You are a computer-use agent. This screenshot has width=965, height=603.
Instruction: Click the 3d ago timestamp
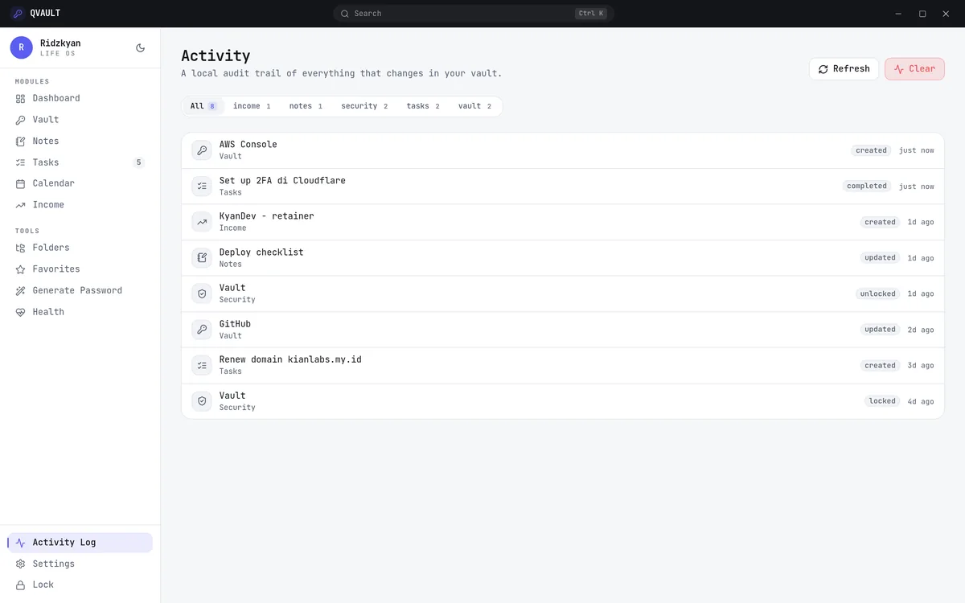click(921, 366)
